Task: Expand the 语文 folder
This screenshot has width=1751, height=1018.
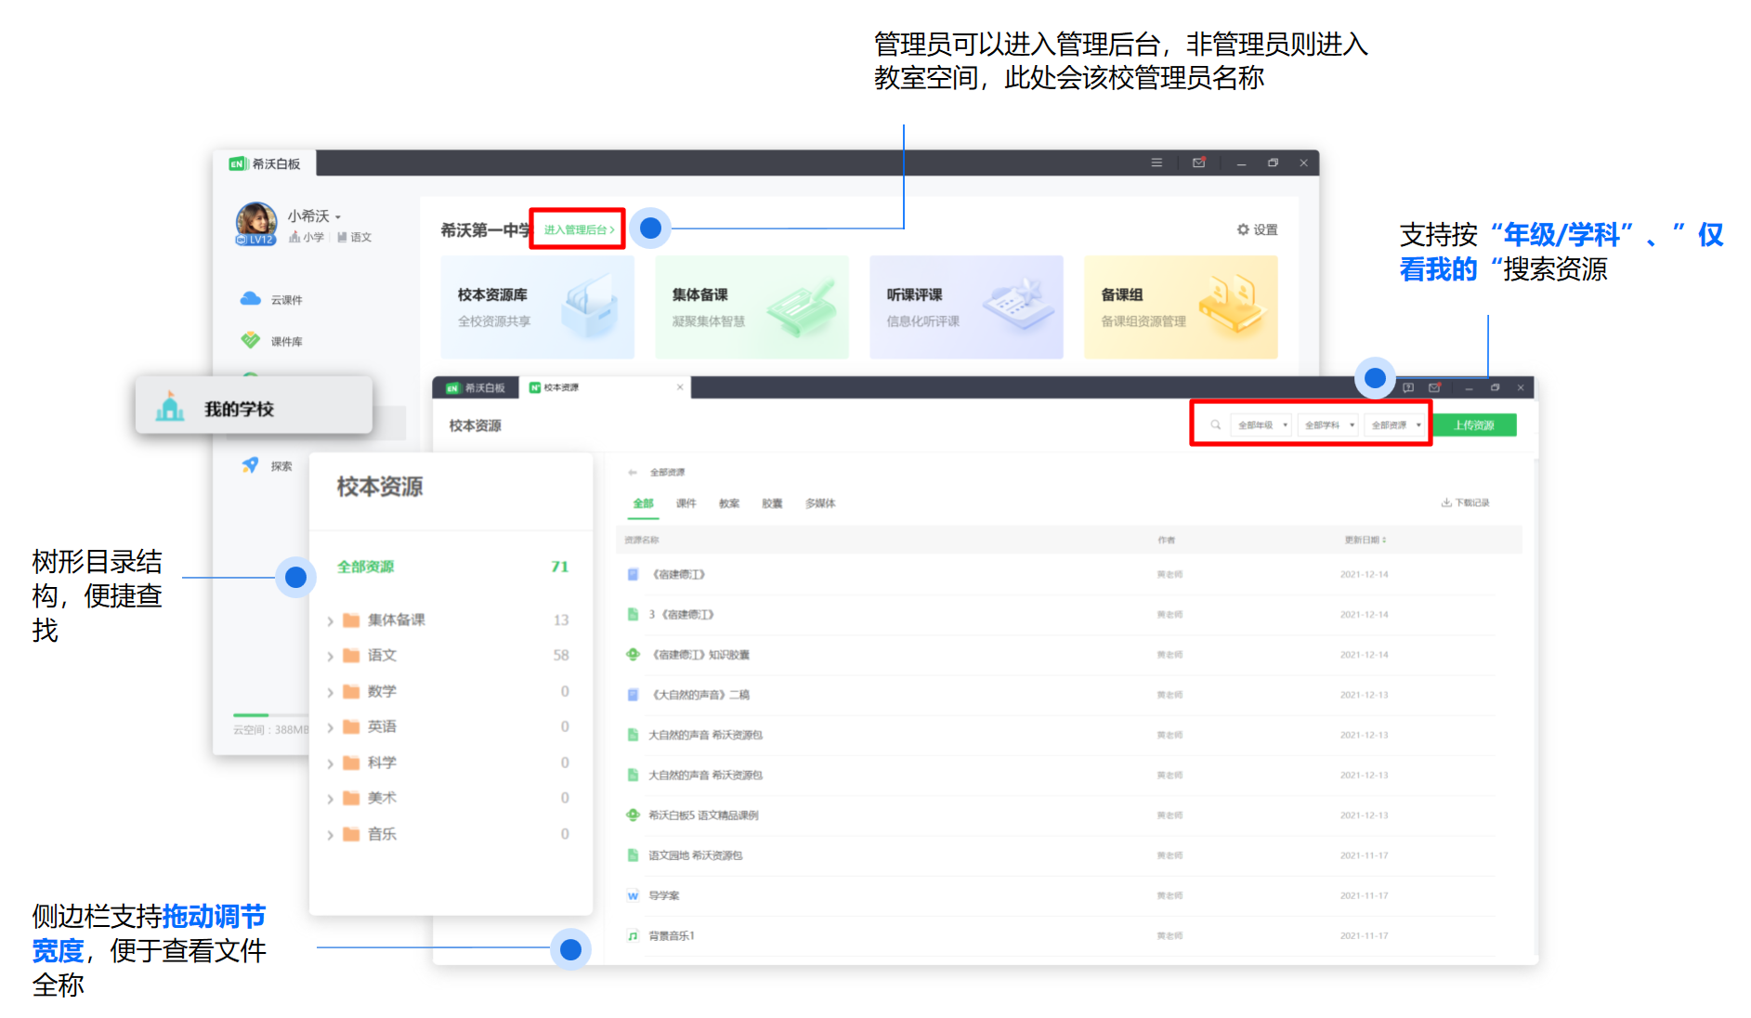Action: 331,656
